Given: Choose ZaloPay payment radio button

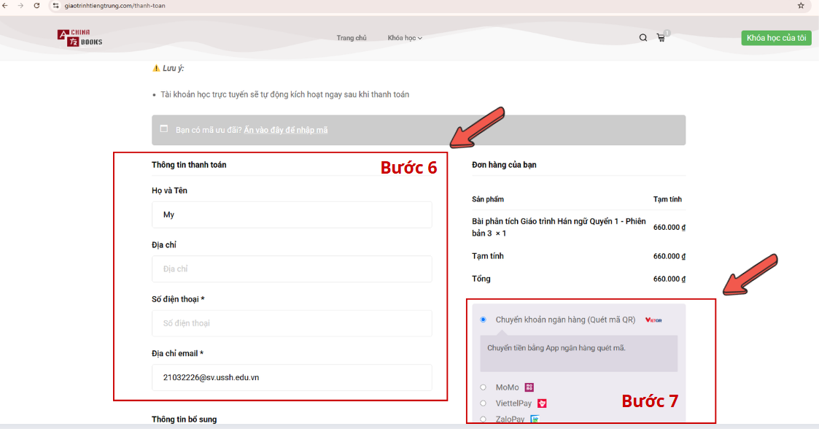Looking at the screenshot, I should [x=482, y=418].
